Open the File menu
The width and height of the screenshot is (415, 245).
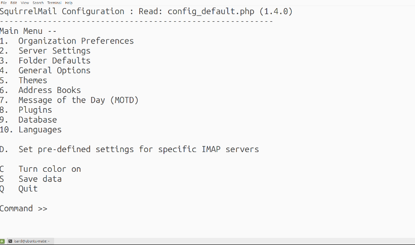pos(4,3)
